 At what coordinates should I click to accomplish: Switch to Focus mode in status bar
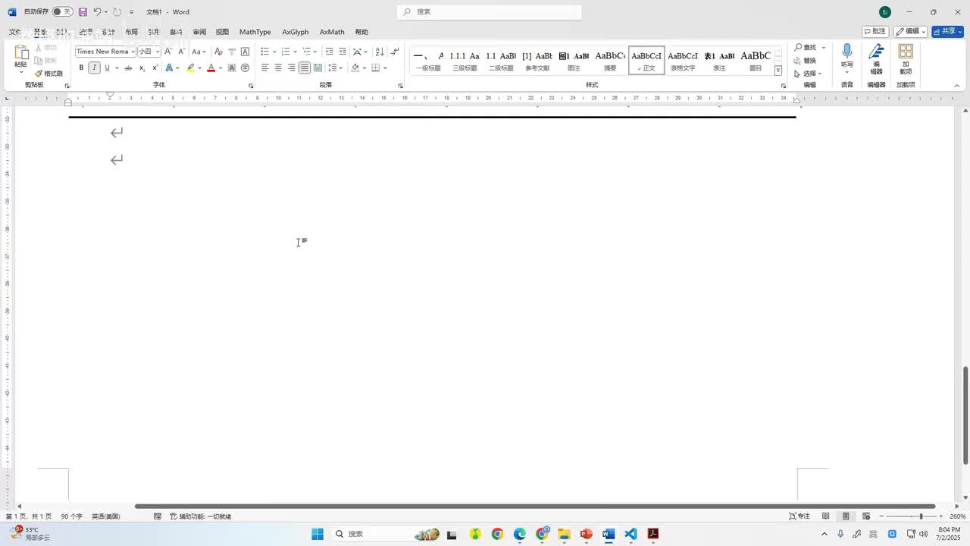click(799, 516)
